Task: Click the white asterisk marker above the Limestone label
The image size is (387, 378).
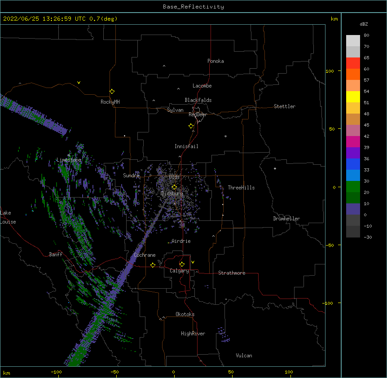Action: point(69,155)
